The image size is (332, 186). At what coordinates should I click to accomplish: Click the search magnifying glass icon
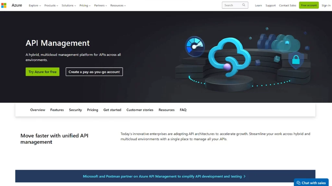(x=244, y=5)
